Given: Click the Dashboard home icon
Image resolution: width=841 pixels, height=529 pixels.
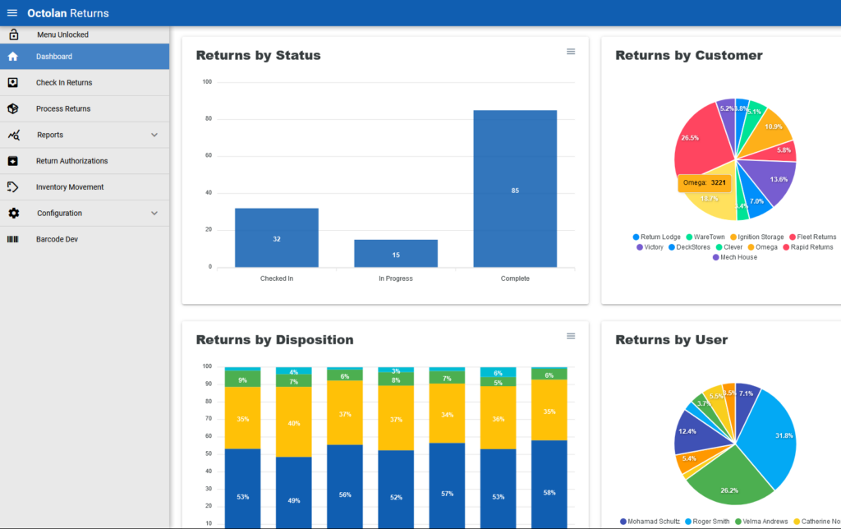Looking at the screenshot, I should (x=13, y=57).
